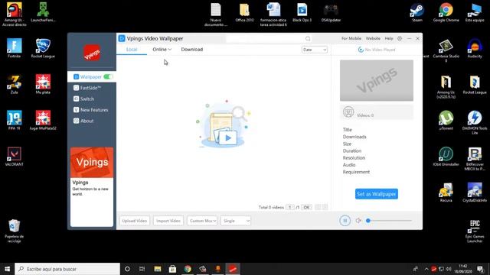Click the Among Us desktop shortcut
This screenshot has height=275, width=490.
click(x=15, y=14)
